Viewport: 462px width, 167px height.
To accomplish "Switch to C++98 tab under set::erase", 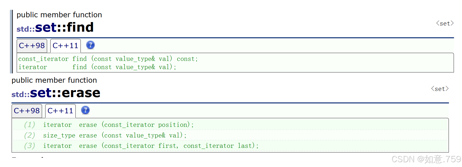I will (27, 111).
